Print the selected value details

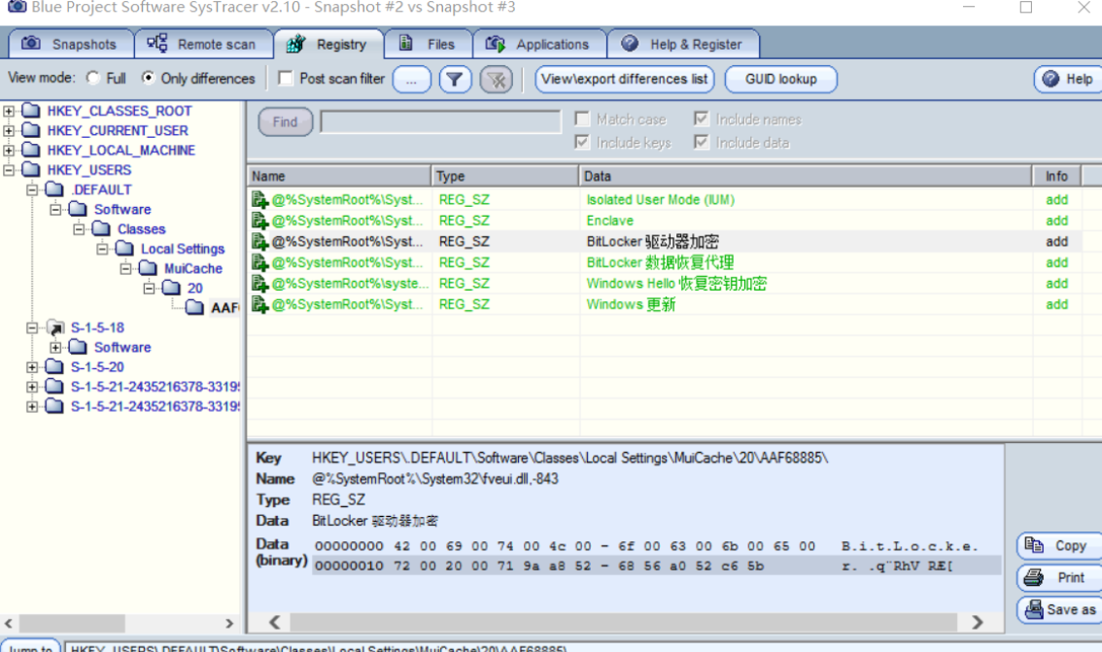pos(1059,577)
